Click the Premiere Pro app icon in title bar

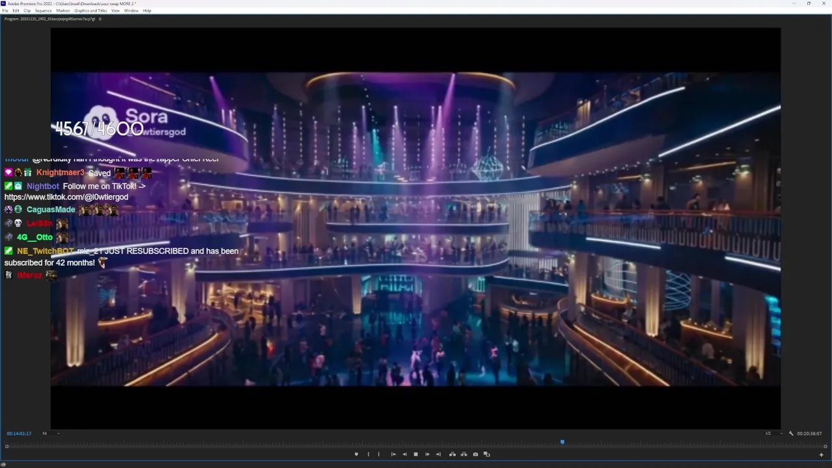(4, 3)
